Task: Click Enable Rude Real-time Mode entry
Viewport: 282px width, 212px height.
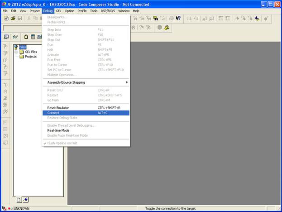Action: pyautogui.click(x=86, y=135)
